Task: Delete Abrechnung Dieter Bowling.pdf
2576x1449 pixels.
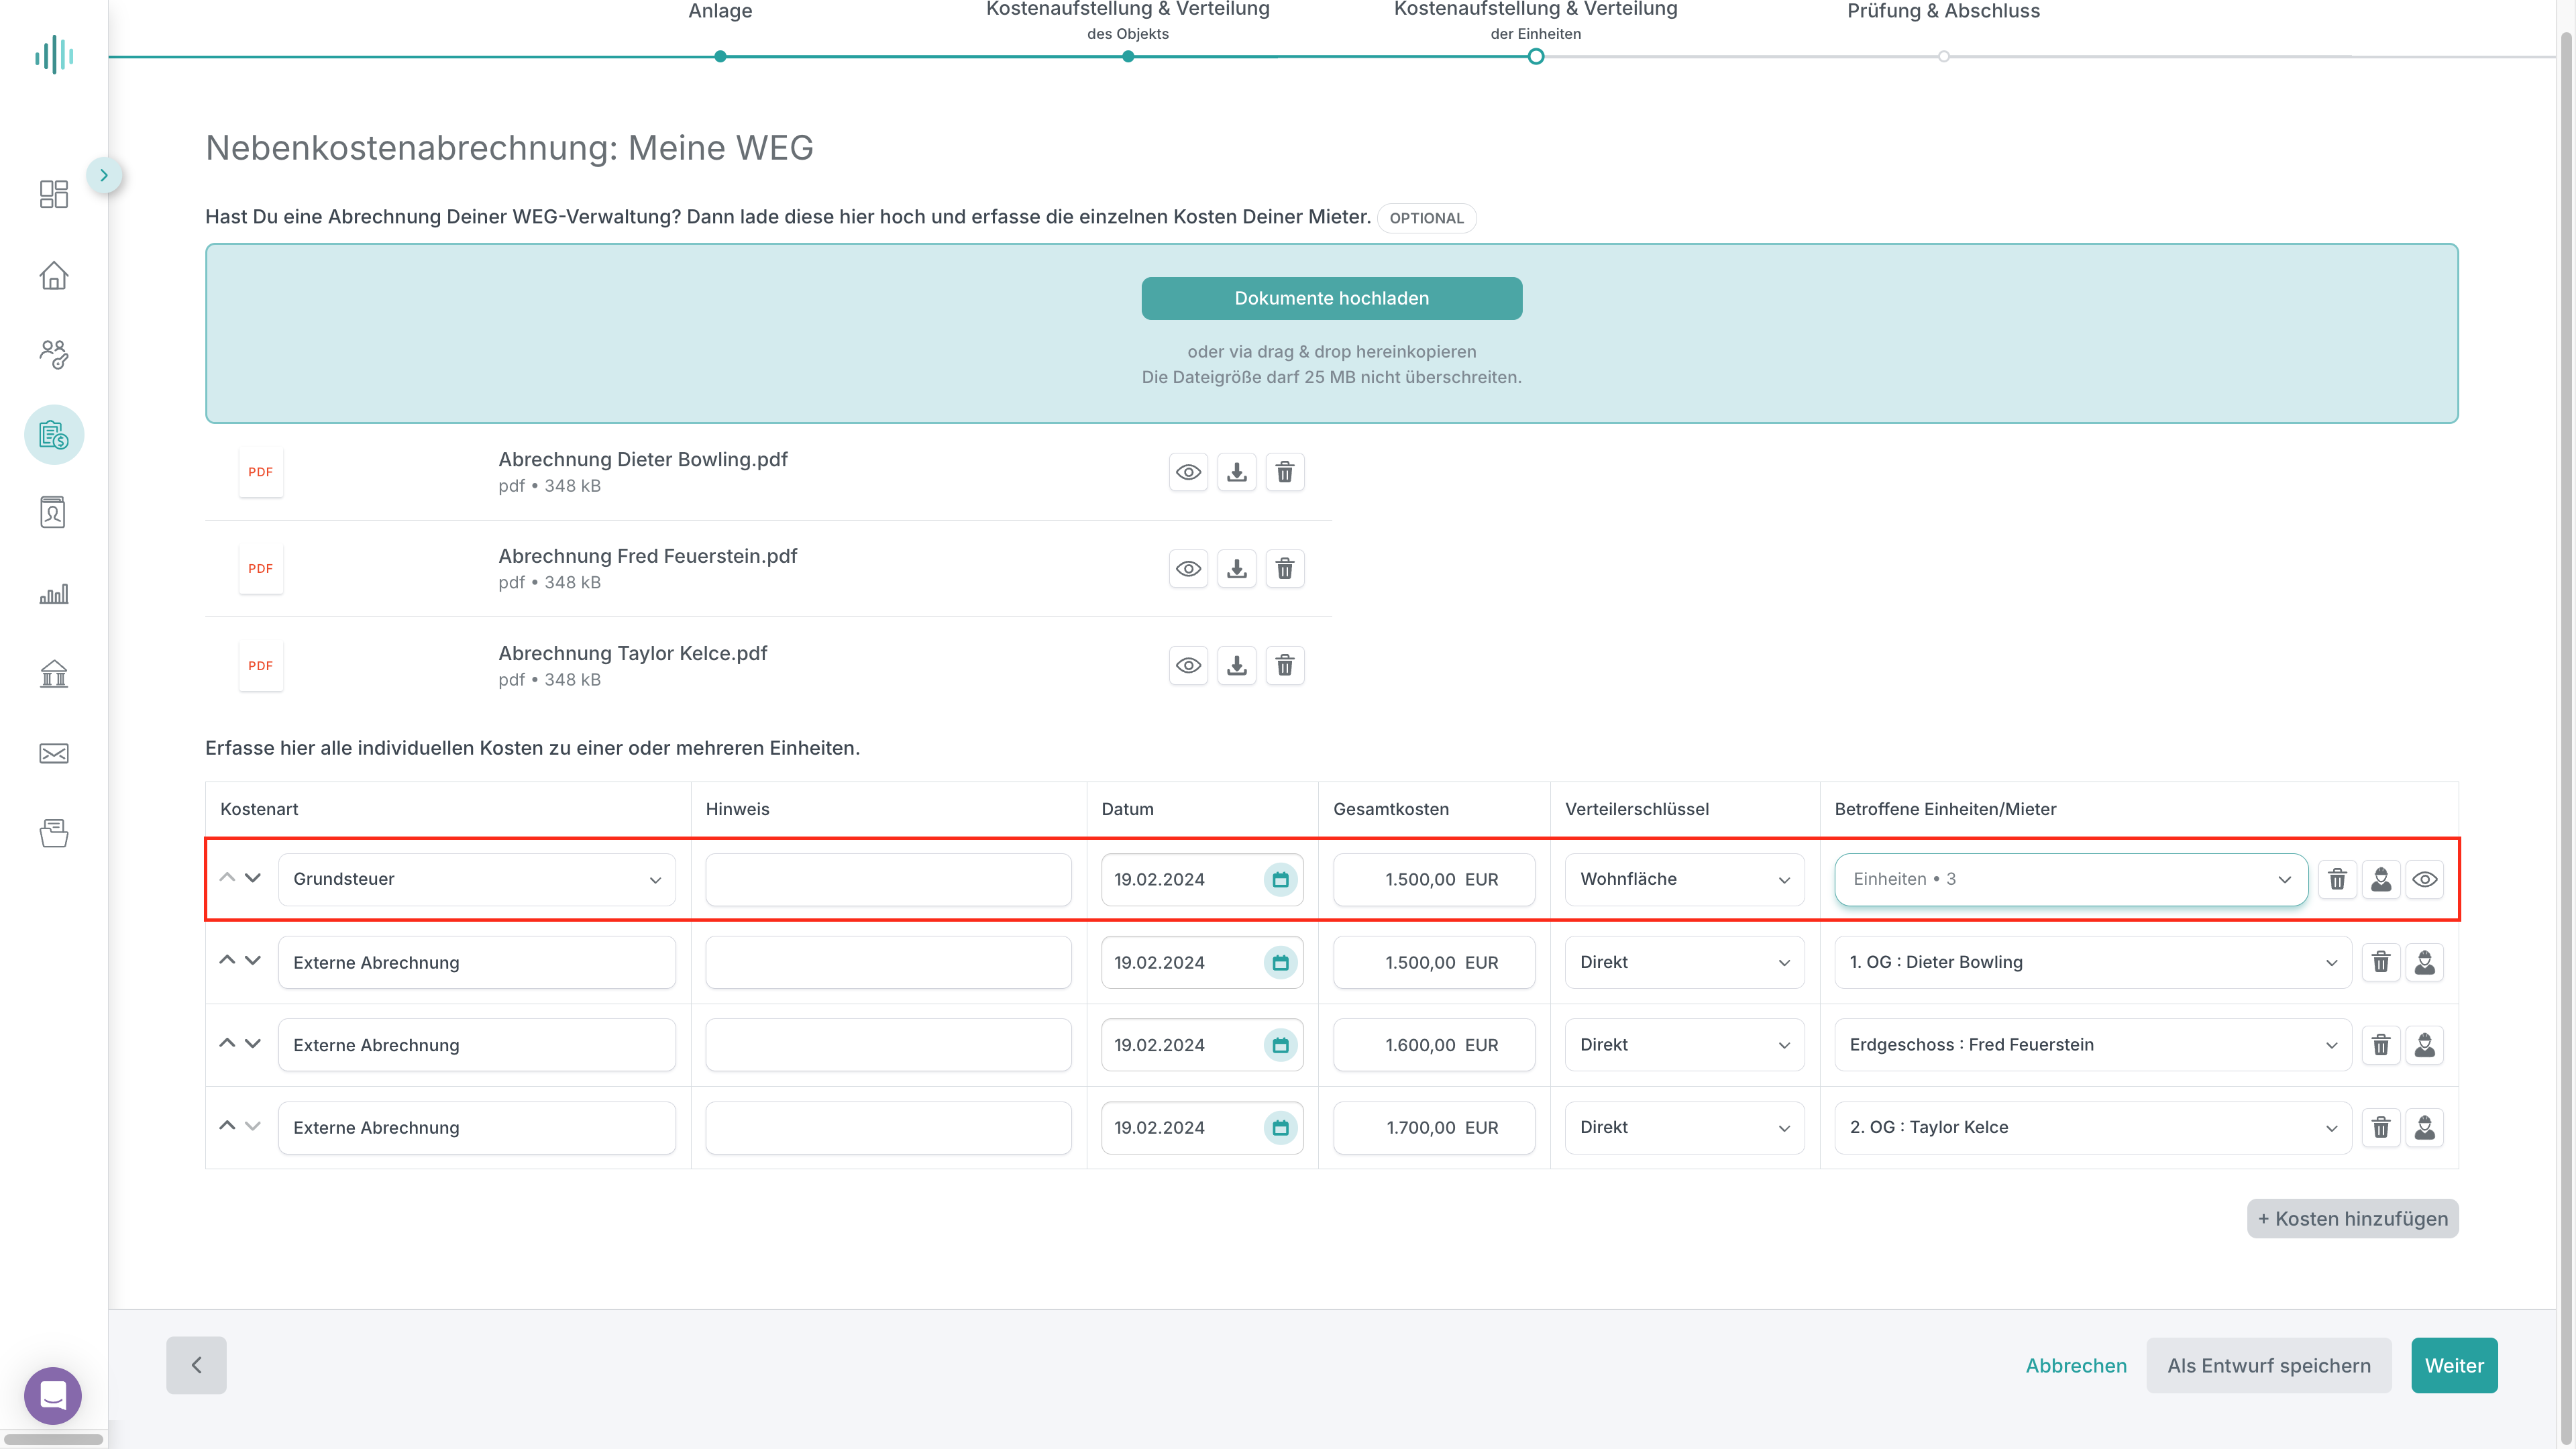Action: (x=1285, y=472)
